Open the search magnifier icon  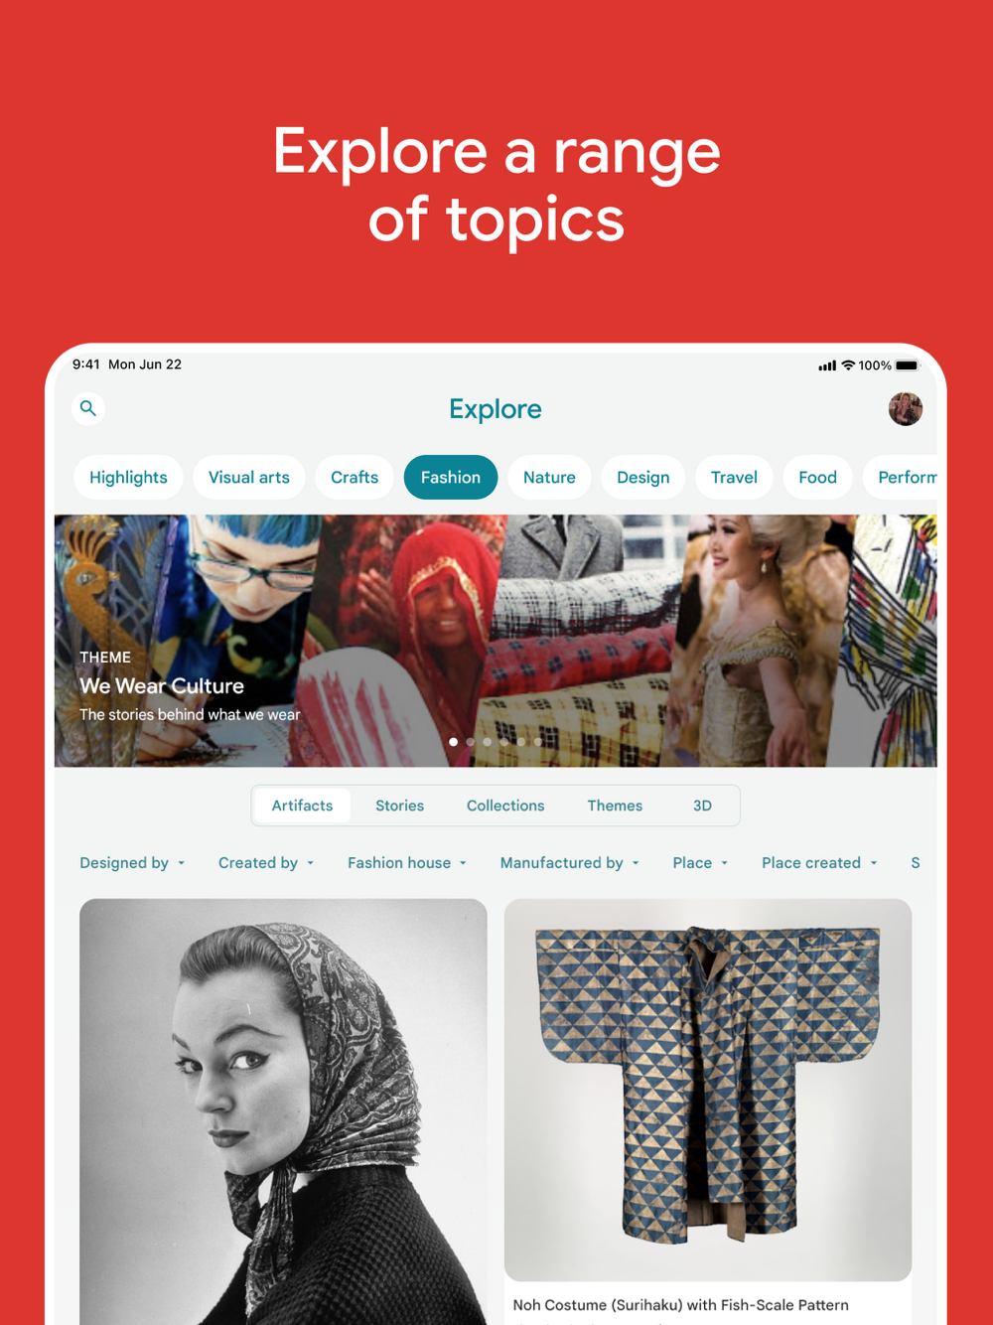88,408
